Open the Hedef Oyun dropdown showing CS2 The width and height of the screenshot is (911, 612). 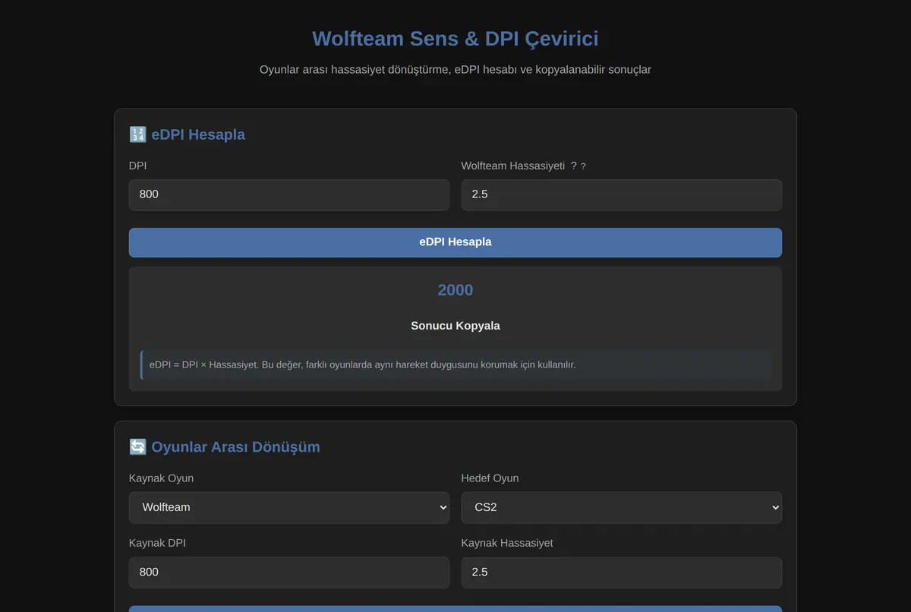pos(622,507)
